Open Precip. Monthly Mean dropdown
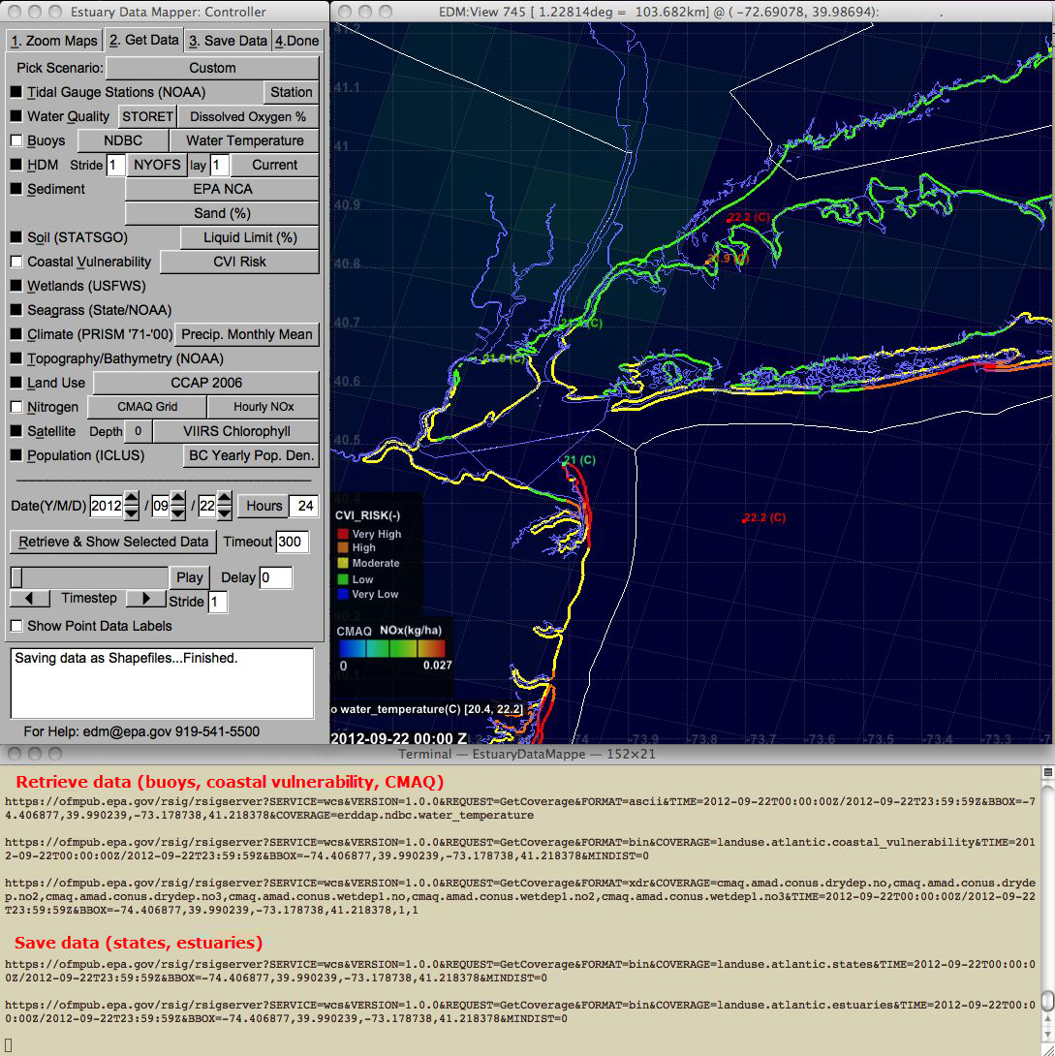The height and width of the screenshot is (1056, 1055). click(246, 334)
